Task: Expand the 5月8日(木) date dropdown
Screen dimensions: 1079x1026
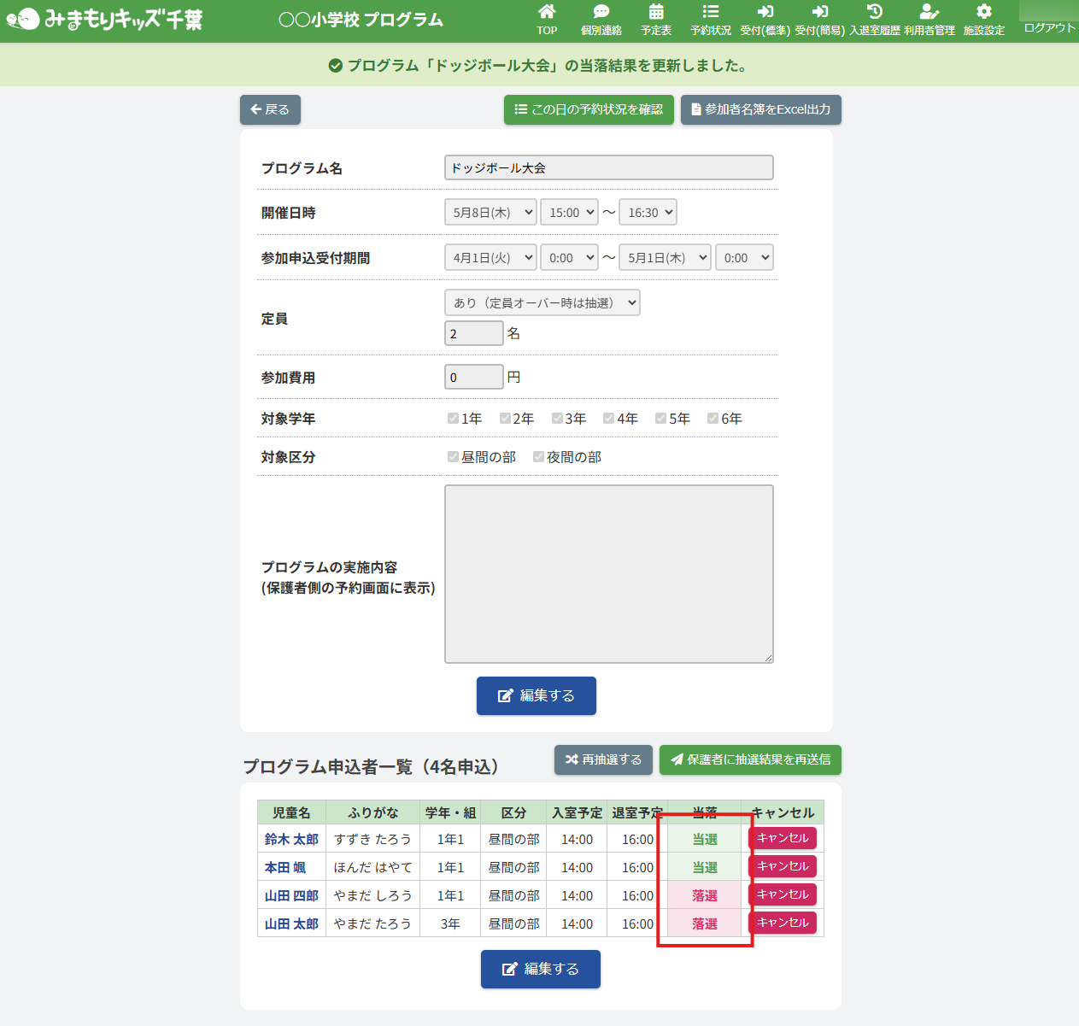Action: click(490, 213)
